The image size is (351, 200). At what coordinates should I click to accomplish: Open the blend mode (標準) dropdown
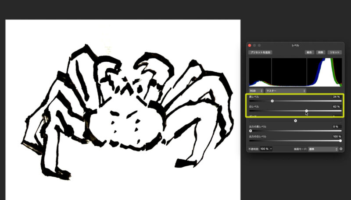click(x=323, y=149)
